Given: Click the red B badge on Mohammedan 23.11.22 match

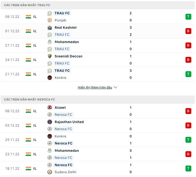Looking at the screenshot, I should point(188,154).
